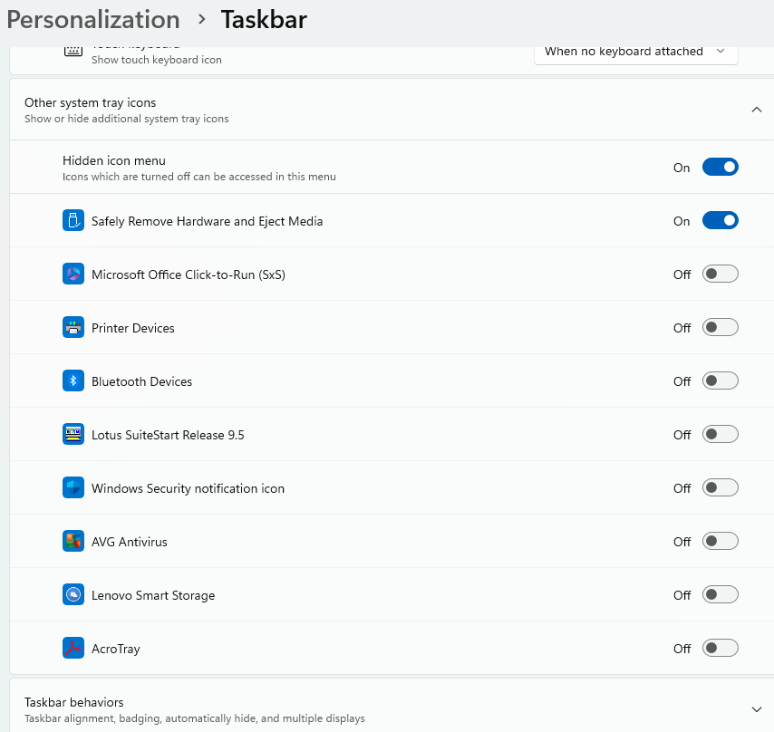Enable Microsoft Office Click-to-Run toggle

pos(721,274)
